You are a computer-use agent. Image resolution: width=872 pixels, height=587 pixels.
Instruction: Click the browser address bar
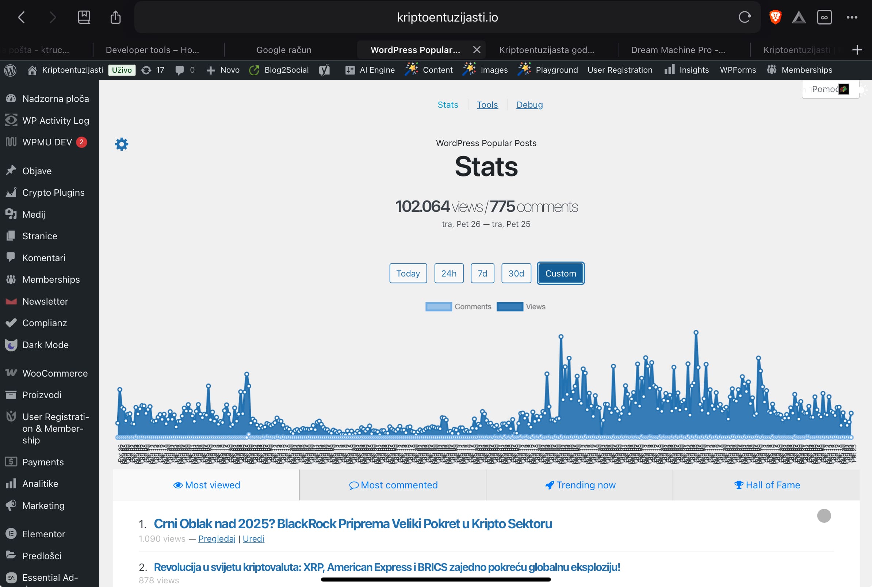pyautogui.click(x=447, y=17)
